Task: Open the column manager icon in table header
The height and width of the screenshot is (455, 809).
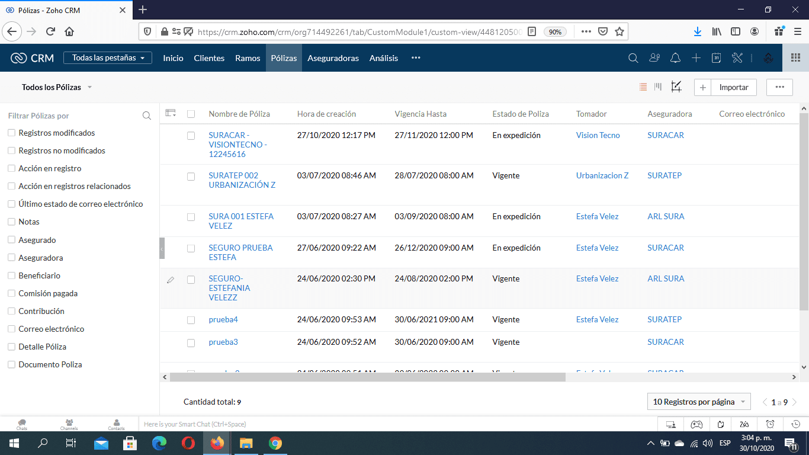Action: pos(171,113)
